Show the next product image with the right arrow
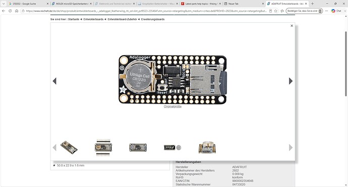Image resolution: width=348 pixels, height=187 pixels. [291, 81]
